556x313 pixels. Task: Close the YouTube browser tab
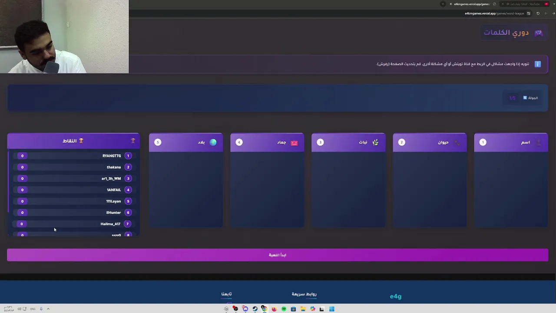tap(503, 4)
